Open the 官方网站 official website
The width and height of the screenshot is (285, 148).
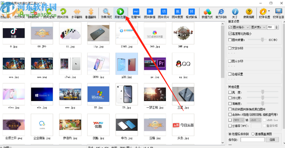[x=221, y=13]
